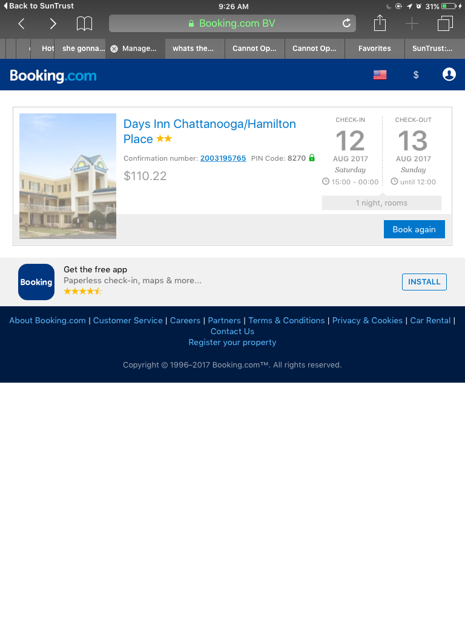Show all tabs overview icon
The image size is (465, 621).
click(x=445, y=24)
